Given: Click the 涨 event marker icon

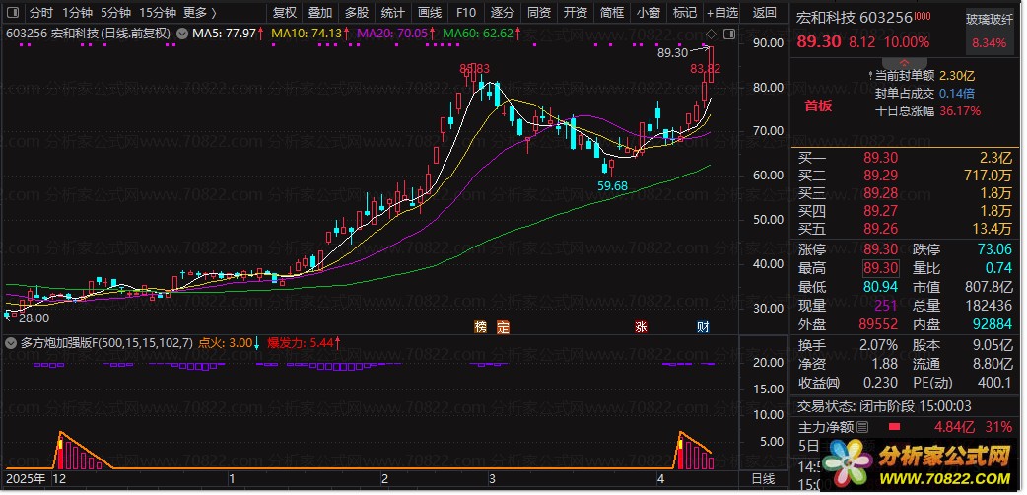Looking at the screenshot, I should pos(641,327).
